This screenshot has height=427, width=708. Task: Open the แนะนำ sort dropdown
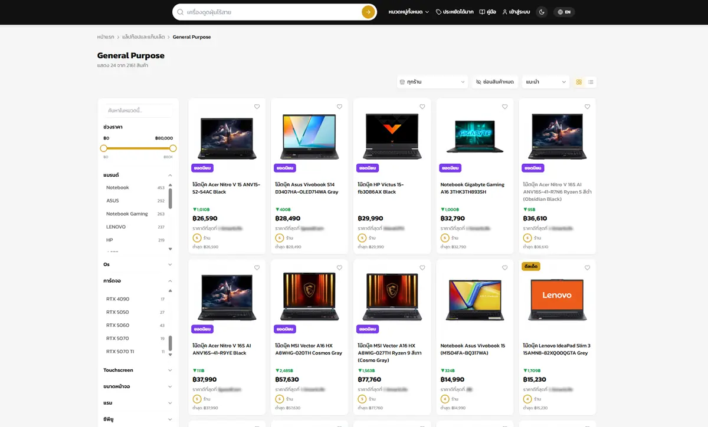tap(546, 82)
